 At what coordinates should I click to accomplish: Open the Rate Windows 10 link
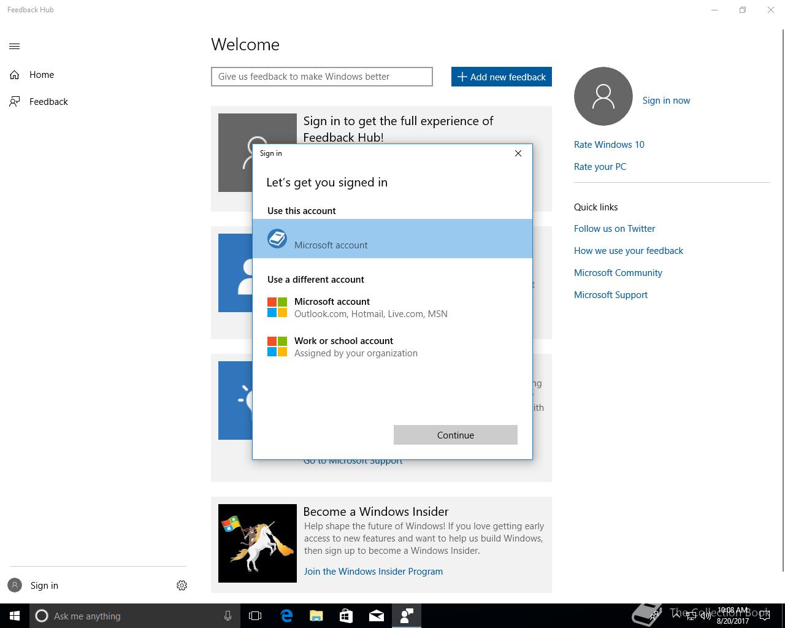click(609, 145)
